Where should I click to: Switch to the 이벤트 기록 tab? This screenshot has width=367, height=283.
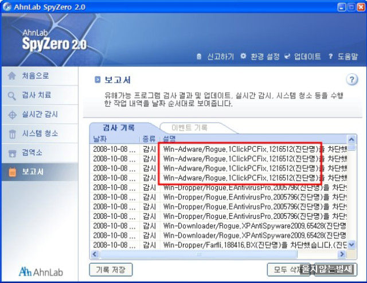tap(190, 128)
